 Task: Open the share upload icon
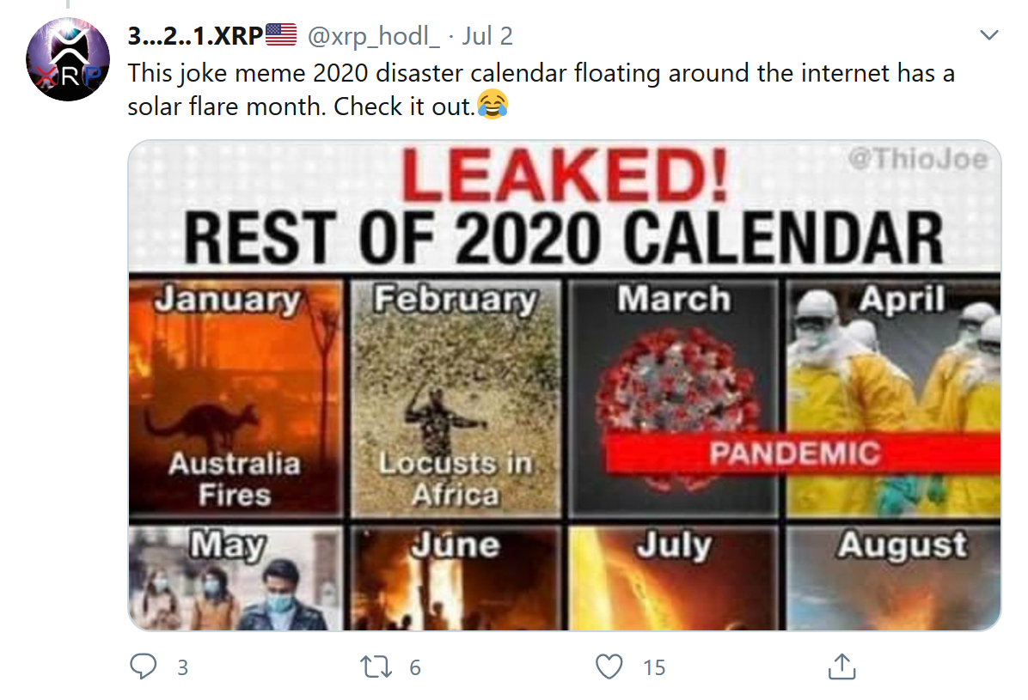841,666
